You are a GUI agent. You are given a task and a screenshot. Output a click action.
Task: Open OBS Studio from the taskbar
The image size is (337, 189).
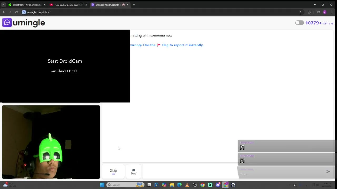point(195,185)
